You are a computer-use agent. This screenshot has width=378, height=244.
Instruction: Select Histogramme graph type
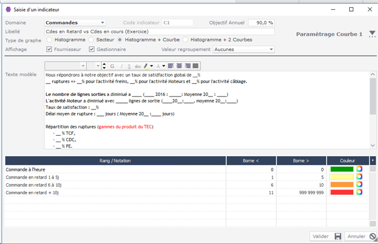click(49, 40)
